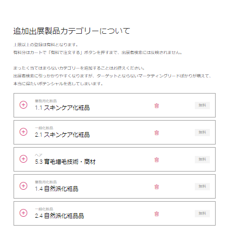Delete 2.1 スキンケア化粧品 with trash icon
The height and width of the screenshot is (249, 238).
pos(157,133)
